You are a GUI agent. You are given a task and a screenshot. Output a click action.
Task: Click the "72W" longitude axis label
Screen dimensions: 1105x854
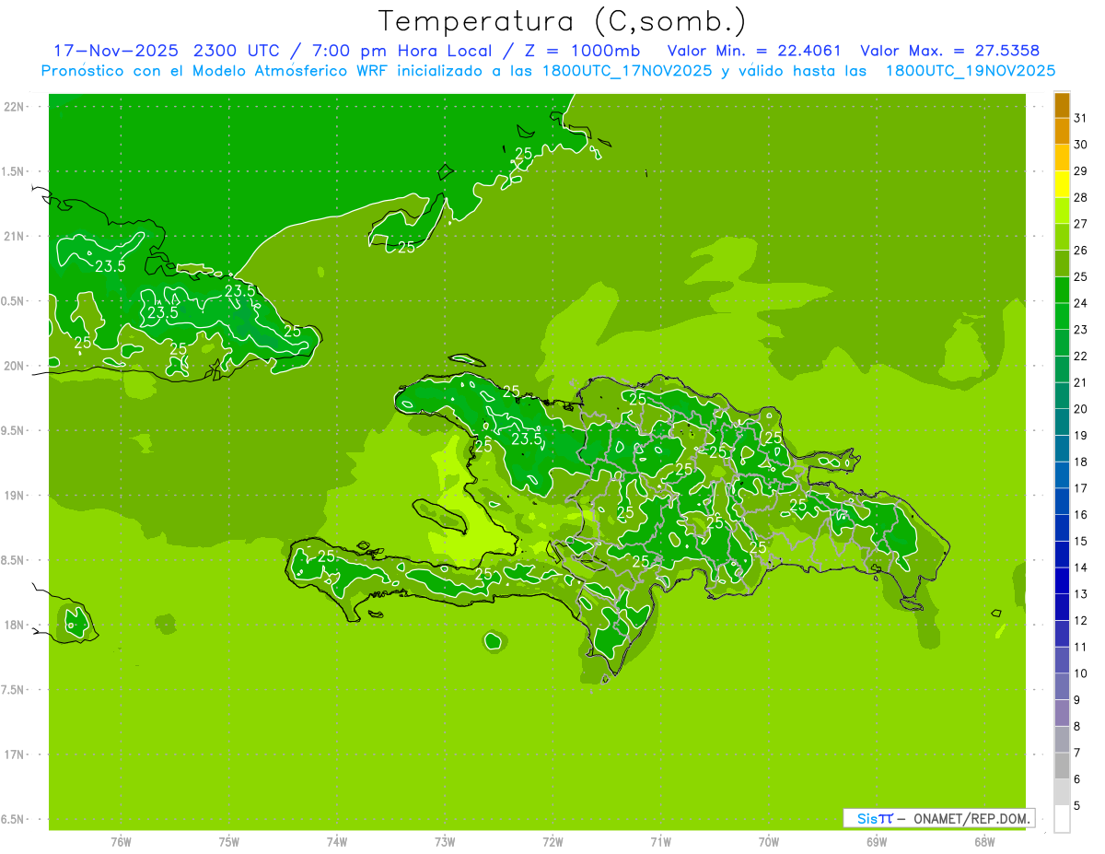coord(552,841)
